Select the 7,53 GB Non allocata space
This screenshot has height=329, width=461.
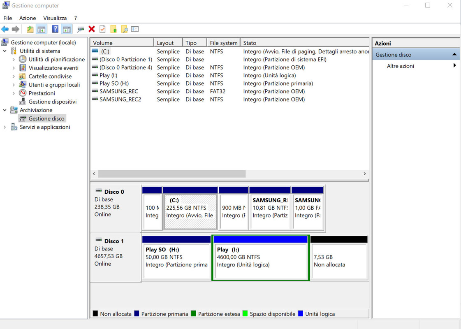click(339, 257)
